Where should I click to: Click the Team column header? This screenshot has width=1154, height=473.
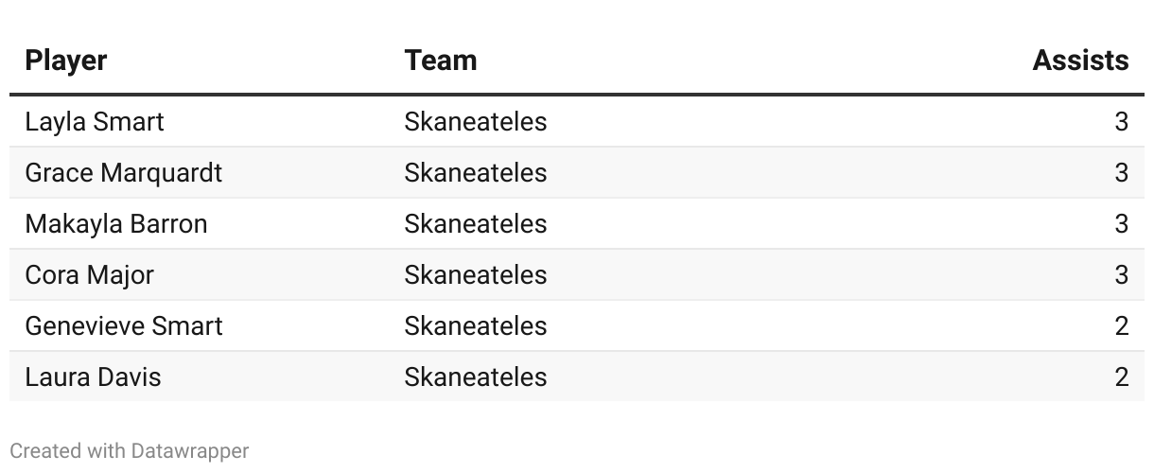pos(441,61)
